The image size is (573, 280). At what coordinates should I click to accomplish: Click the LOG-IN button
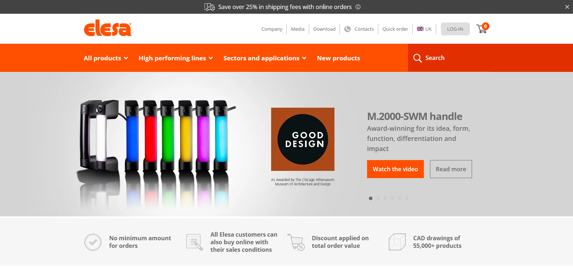(x=455, y=29)
